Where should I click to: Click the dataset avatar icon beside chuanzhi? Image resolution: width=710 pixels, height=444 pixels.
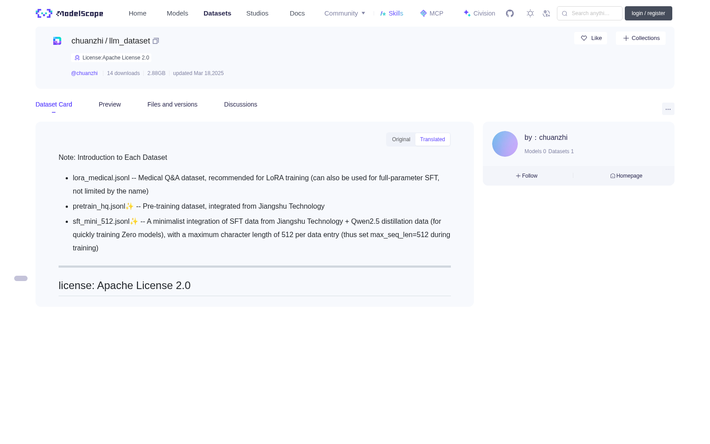(x=57, y=41)
